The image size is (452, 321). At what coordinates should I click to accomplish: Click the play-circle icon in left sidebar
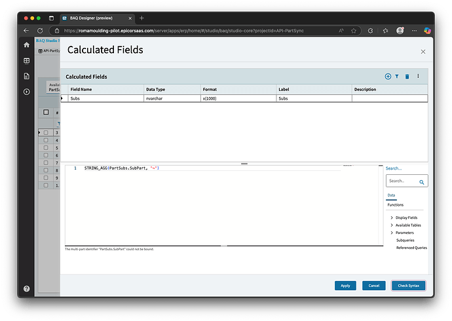26,92
